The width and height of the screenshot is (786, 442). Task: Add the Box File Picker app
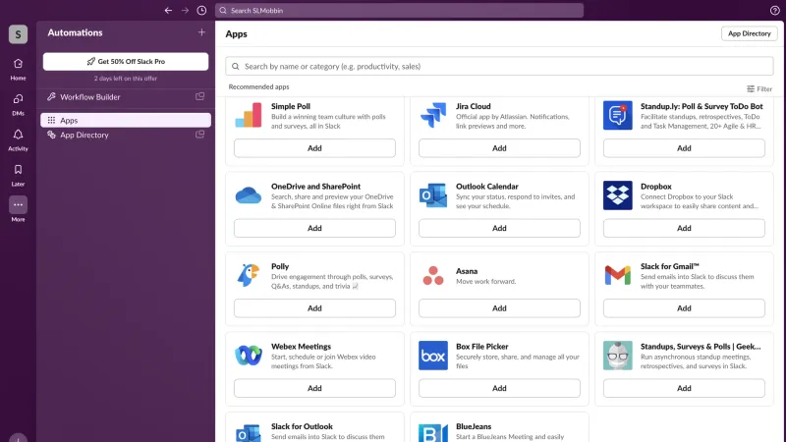pos(499,388)
